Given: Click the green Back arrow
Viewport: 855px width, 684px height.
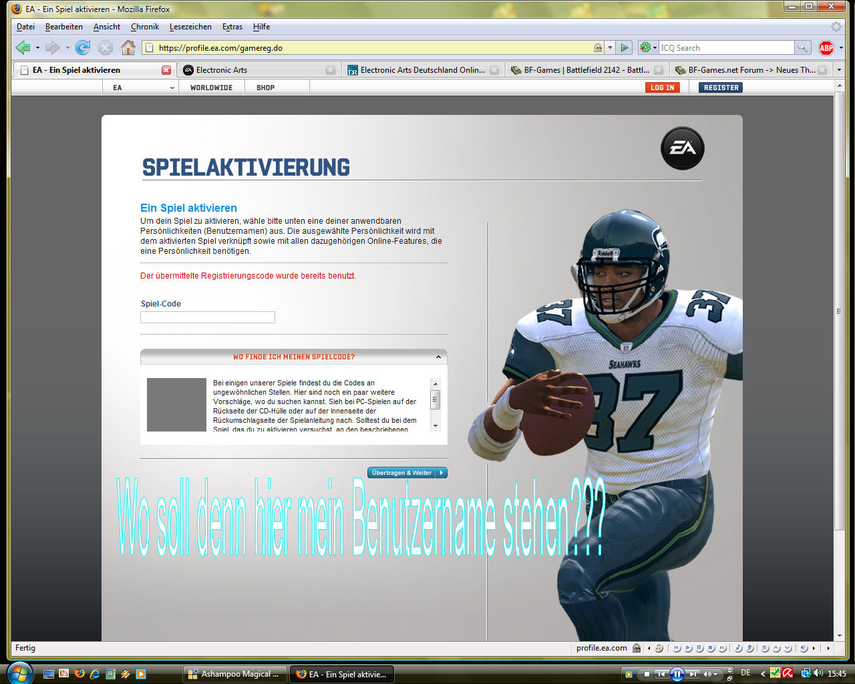Looking at the screenshot, I should click(x=23, y=47).
